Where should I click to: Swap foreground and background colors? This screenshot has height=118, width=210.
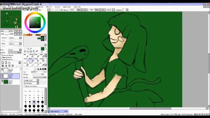click(46, 48)
